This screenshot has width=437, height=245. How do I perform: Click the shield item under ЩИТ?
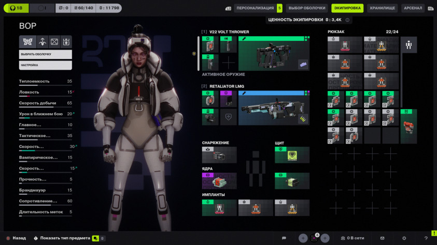point(292,155)
